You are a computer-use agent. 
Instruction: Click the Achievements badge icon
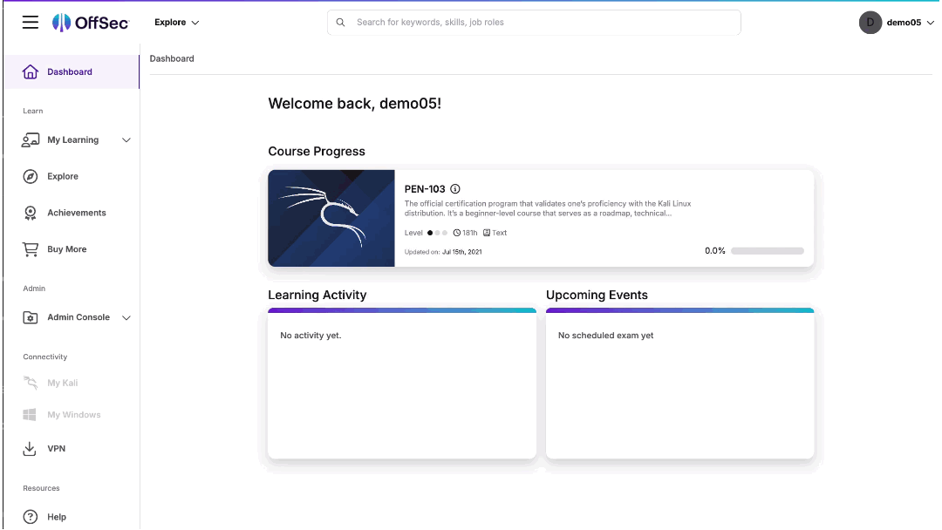tap(30, 213)
